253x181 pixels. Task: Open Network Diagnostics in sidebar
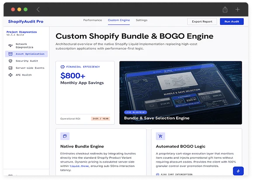26,46
